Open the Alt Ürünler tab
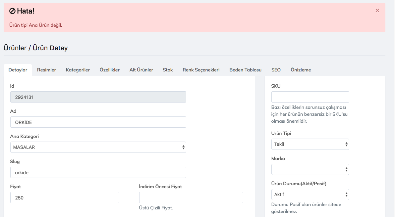 tap(141, 70)
